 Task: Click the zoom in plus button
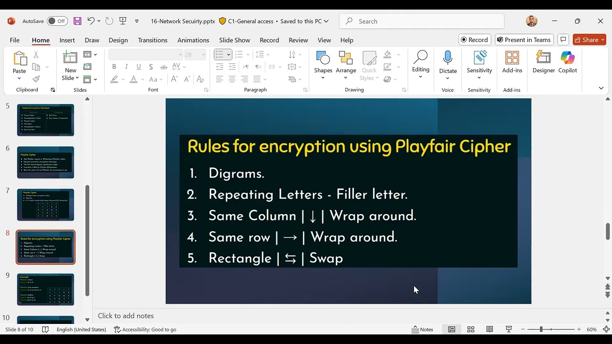click(x=579, y=329)
